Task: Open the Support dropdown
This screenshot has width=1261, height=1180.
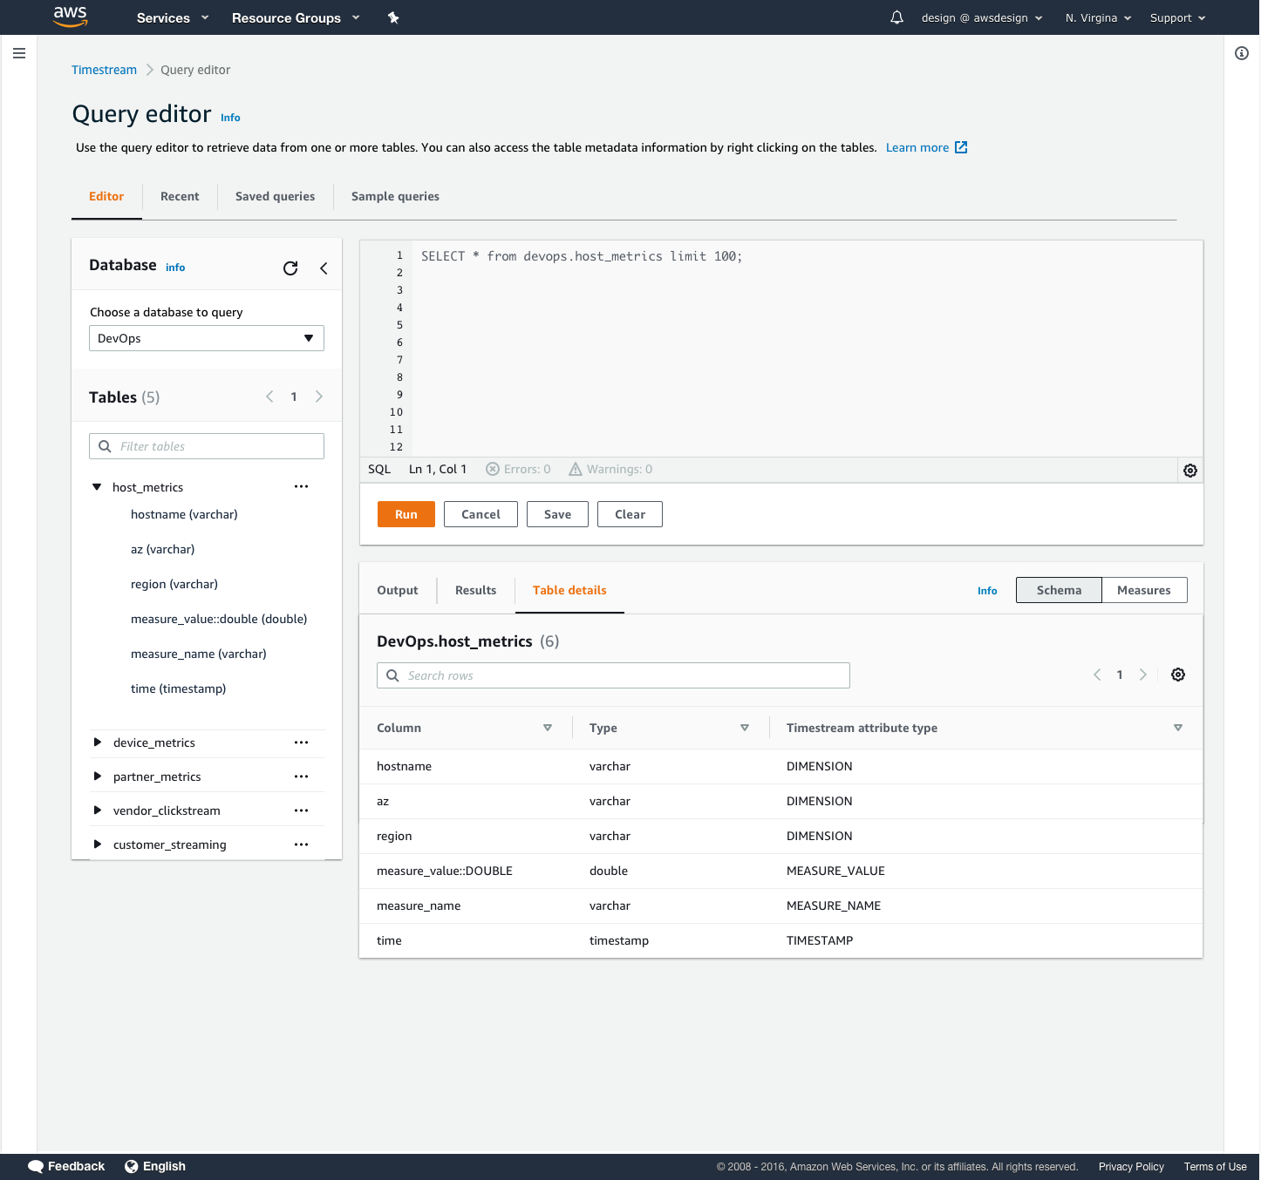Action: click(x=1177, y=17)
